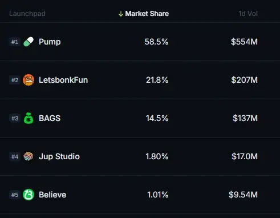Select the #5 rank badge
Screen dimensions: 280x218
(x=15, y=195)
